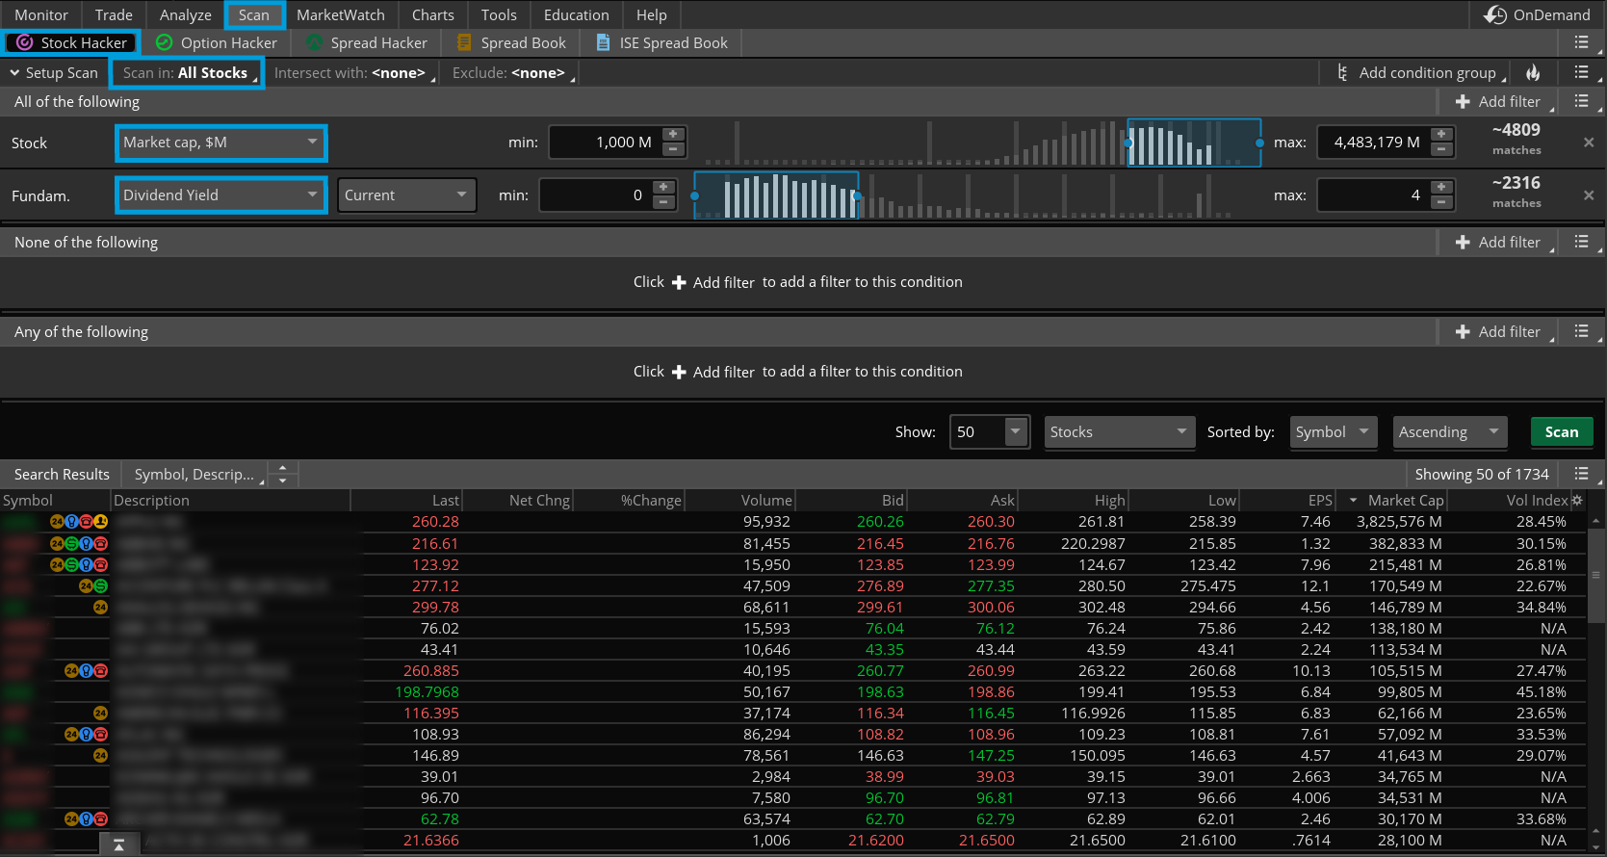Click Market cap histogram right slider handle
This screenshot has height=857, width=1607.
coord(1259,143)
